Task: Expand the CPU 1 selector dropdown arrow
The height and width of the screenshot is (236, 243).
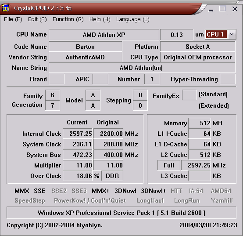Action: click(x=232, y=34)
